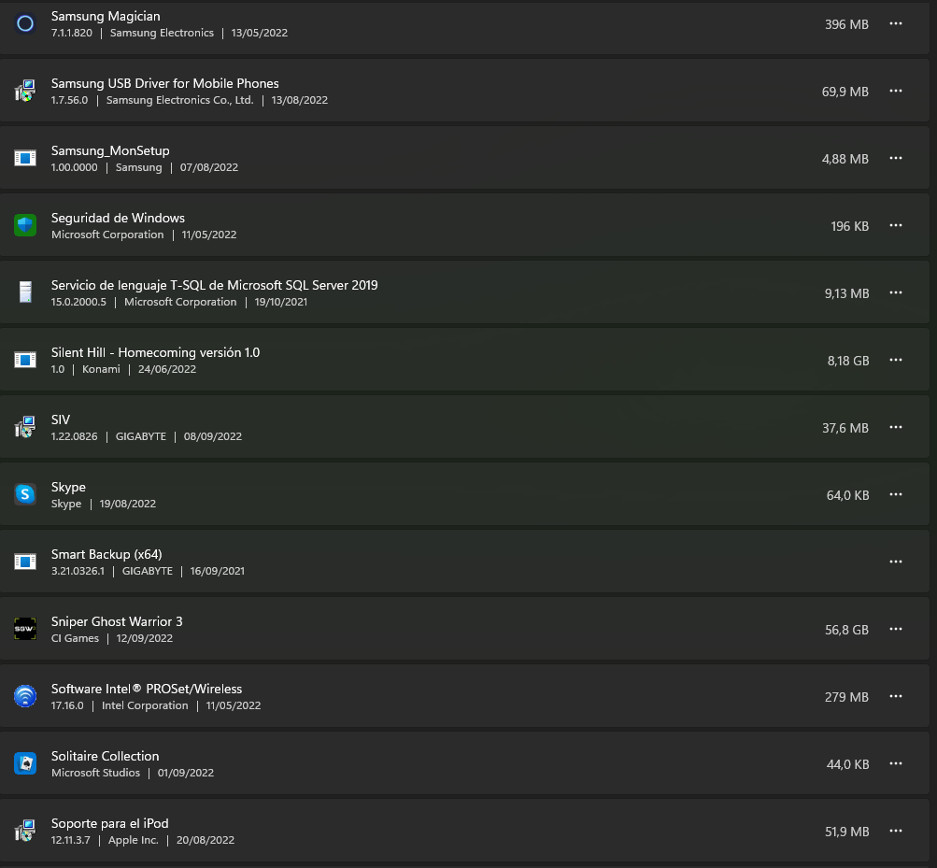Open more options for Sniper Ghost Warrior 3
Viewport: 937px width, 868px height.
click(896, 629)
